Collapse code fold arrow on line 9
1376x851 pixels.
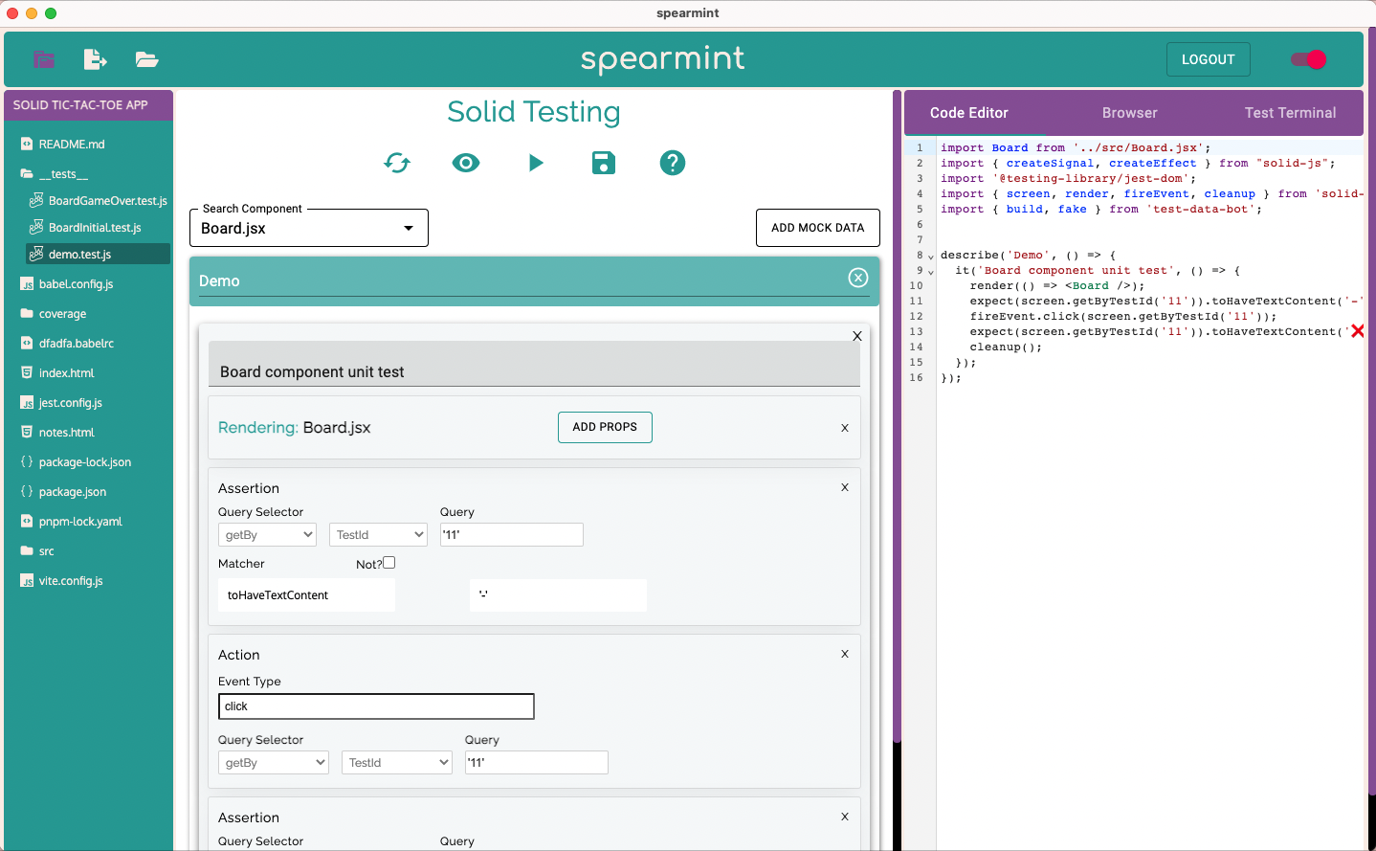point(930,272)
